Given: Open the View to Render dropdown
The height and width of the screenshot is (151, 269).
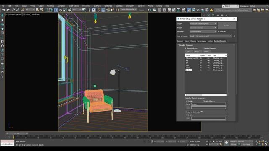Looking at the screenshot, I should coord(211,36).
